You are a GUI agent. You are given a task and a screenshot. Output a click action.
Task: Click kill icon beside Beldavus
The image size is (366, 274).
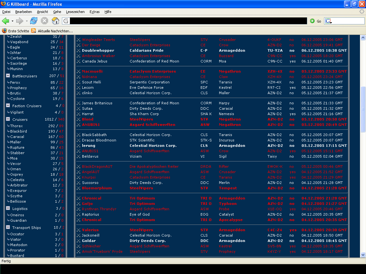click(x=78, y=156)
